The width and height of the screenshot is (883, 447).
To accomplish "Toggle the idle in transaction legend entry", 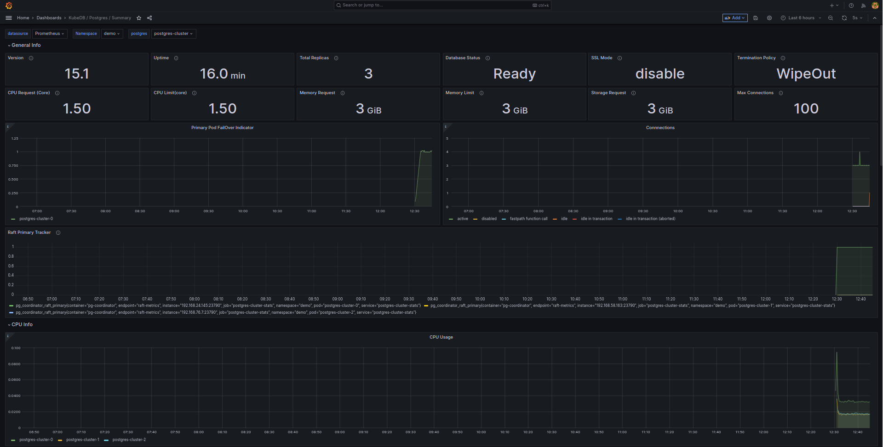I will point(596,219).
